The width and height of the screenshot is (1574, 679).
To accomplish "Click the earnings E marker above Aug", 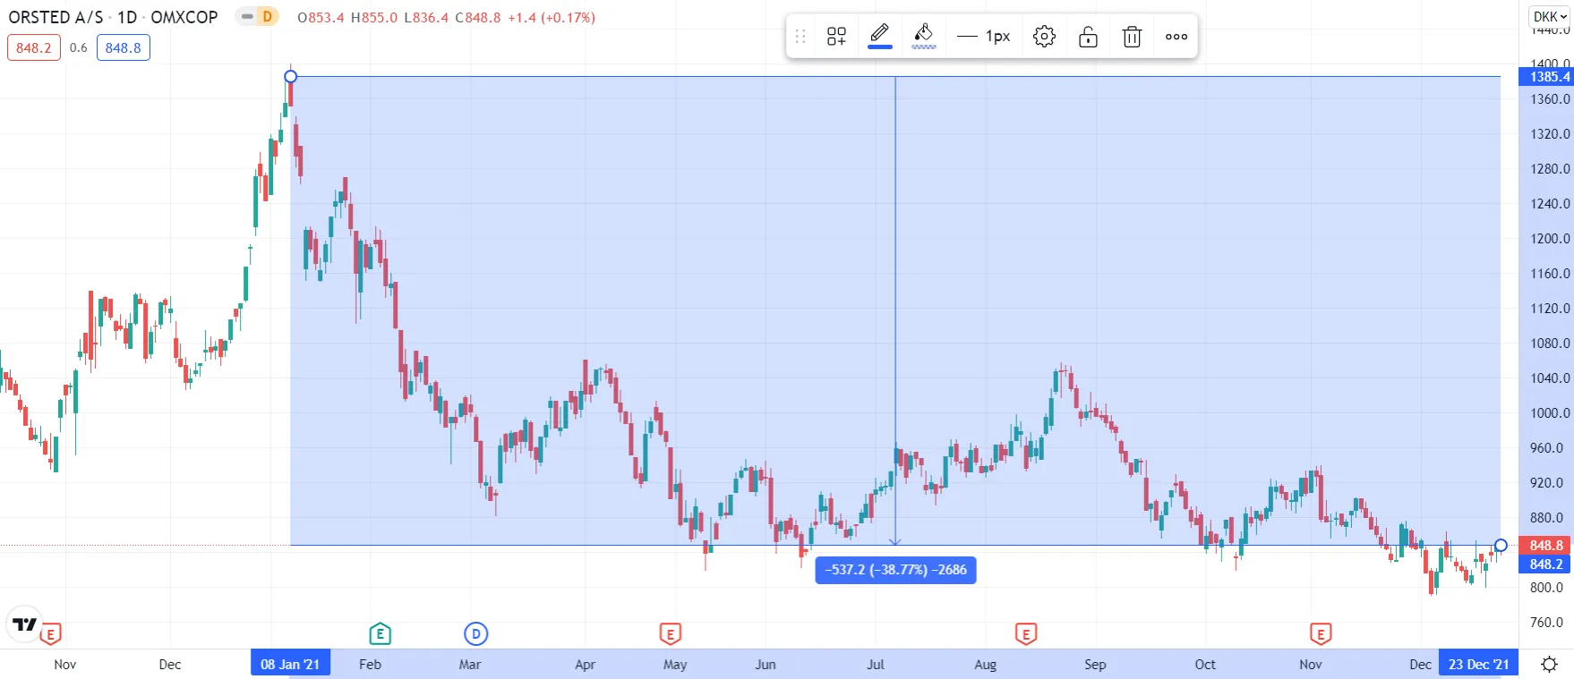I will pos(1026,634).
